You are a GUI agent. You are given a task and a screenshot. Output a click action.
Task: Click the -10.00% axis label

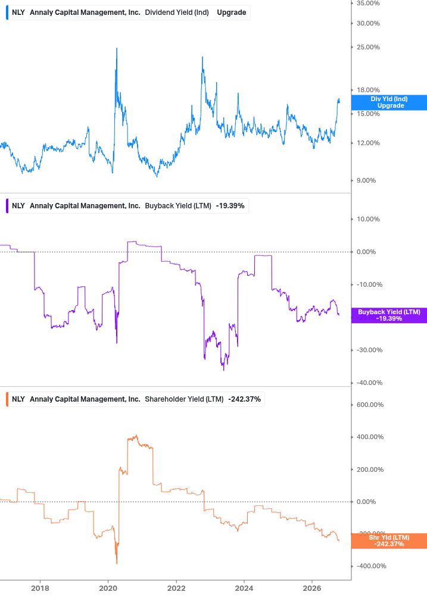coord(369,285)
